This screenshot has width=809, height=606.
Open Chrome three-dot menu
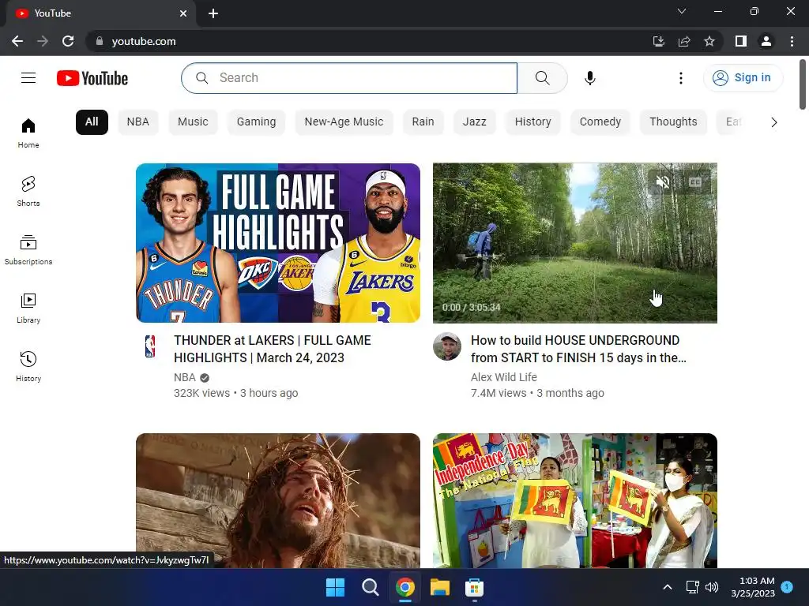(792, 41)
